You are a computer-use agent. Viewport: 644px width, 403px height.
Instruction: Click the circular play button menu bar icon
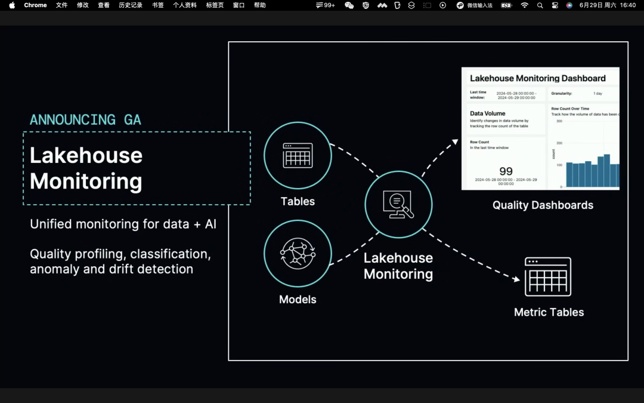(x=442, y=5)
